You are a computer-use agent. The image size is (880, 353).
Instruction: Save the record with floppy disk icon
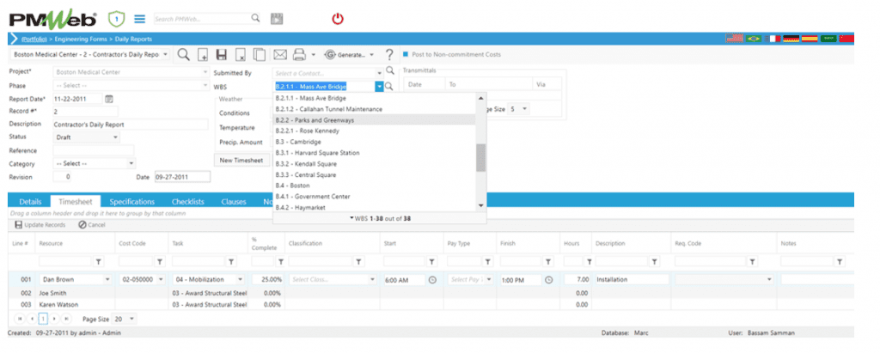click(221, 55)
